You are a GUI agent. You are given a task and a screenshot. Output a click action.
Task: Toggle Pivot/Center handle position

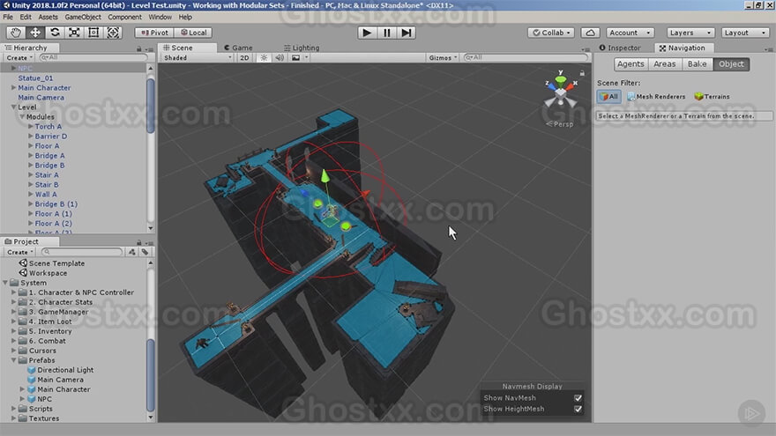(154, 33)
